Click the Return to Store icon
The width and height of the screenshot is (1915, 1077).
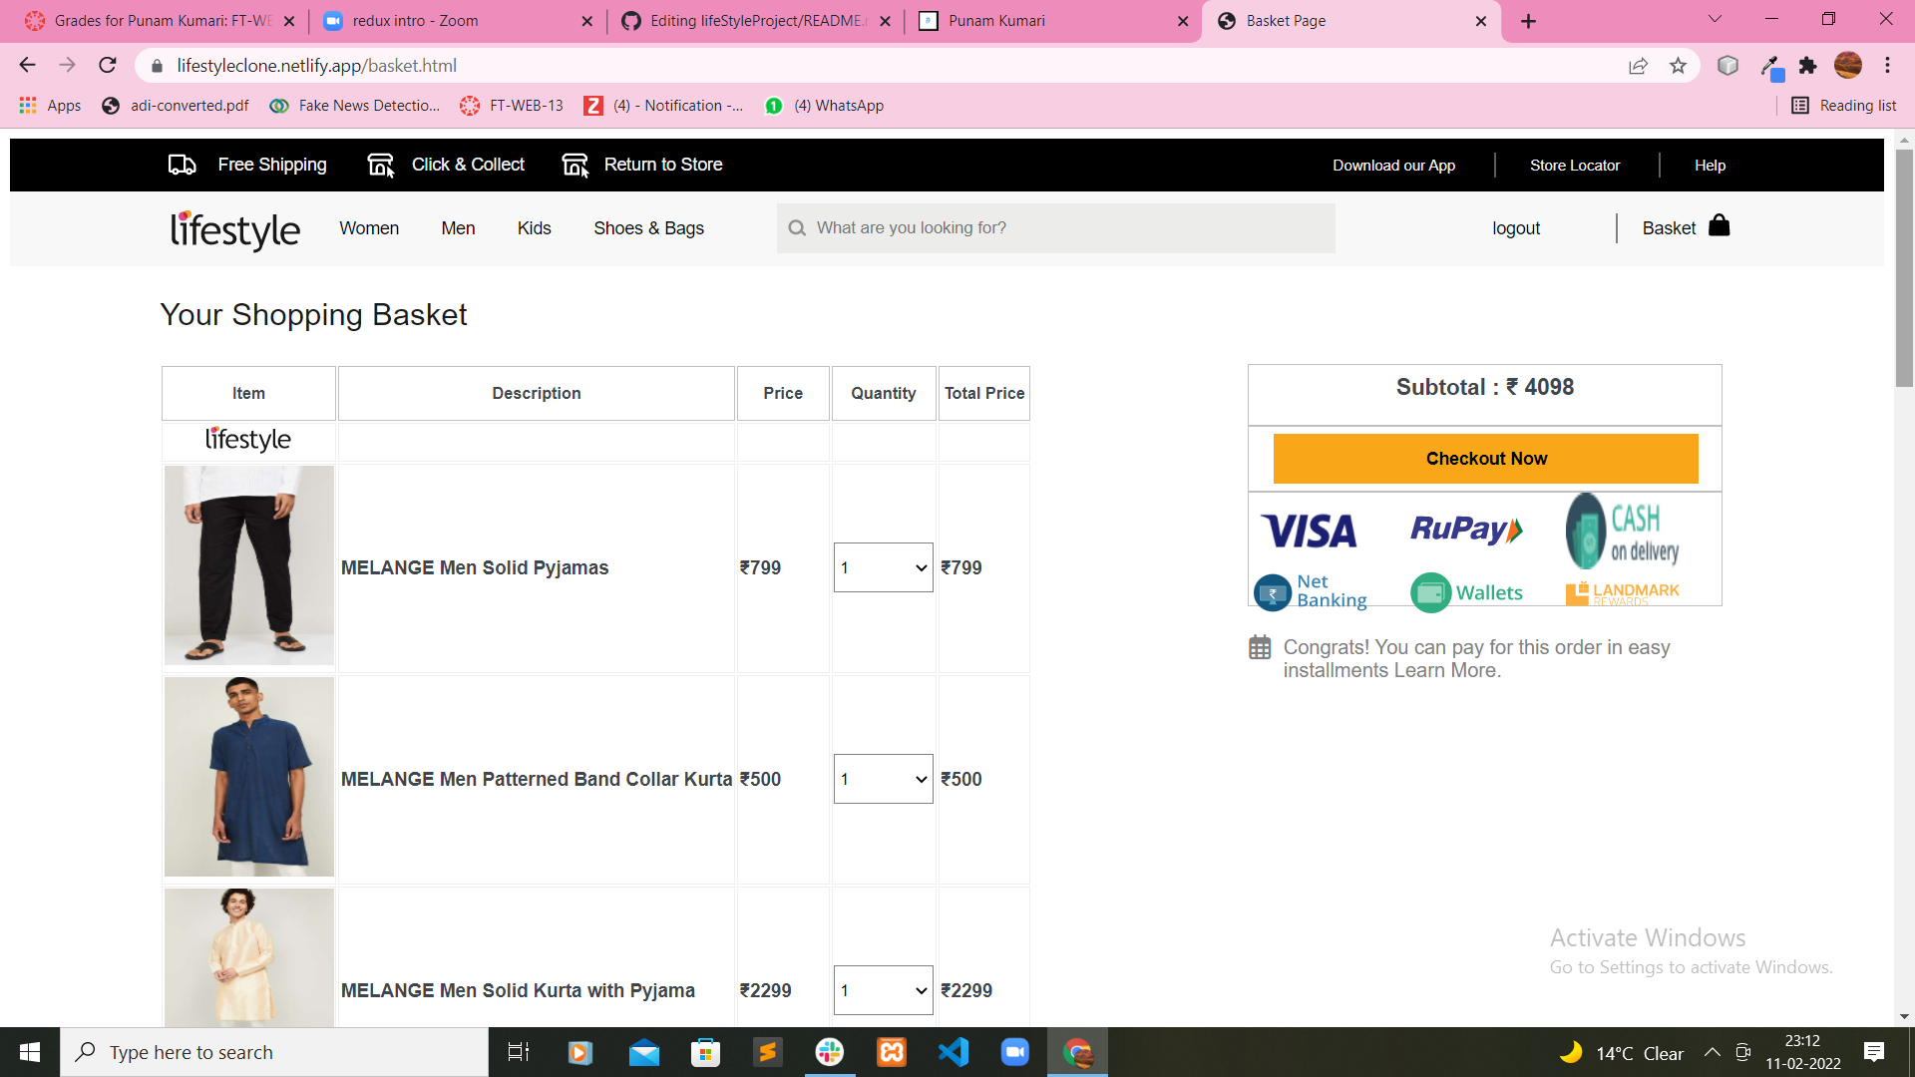574,165
